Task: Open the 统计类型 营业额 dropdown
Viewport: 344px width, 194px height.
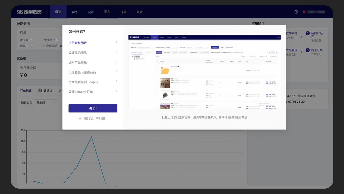Action: (x=46, y=103)
